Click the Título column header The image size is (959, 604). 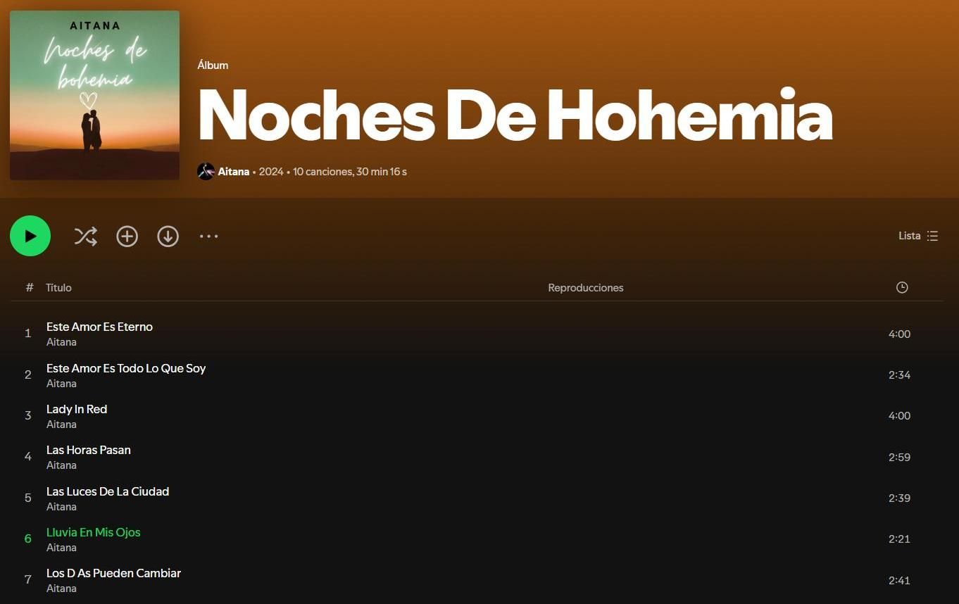(x=58, y=287)
